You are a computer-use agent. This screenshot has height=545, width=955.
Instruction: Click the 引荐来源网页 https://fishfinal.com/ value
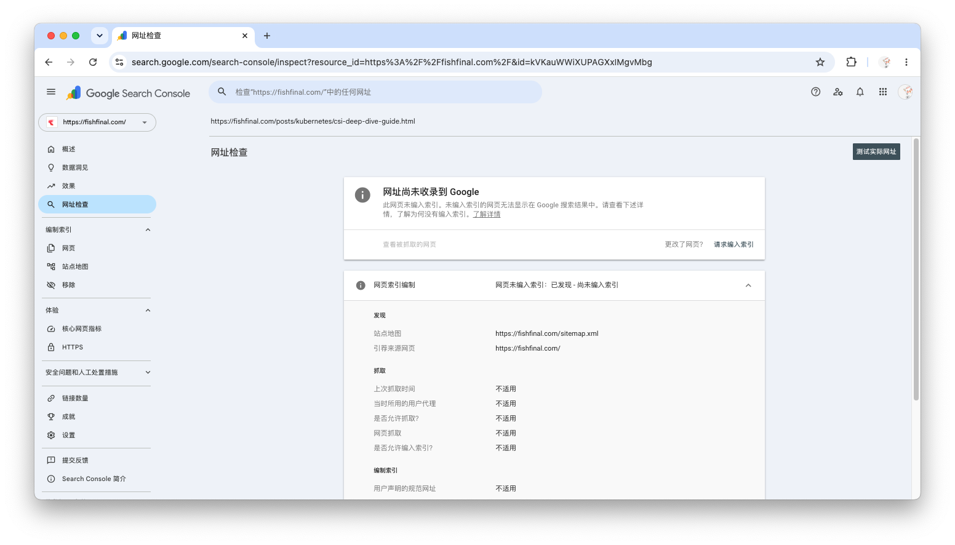[527, 349]
